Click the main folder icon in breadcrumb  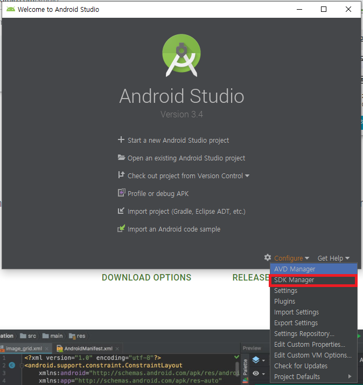tap(45, 335)
